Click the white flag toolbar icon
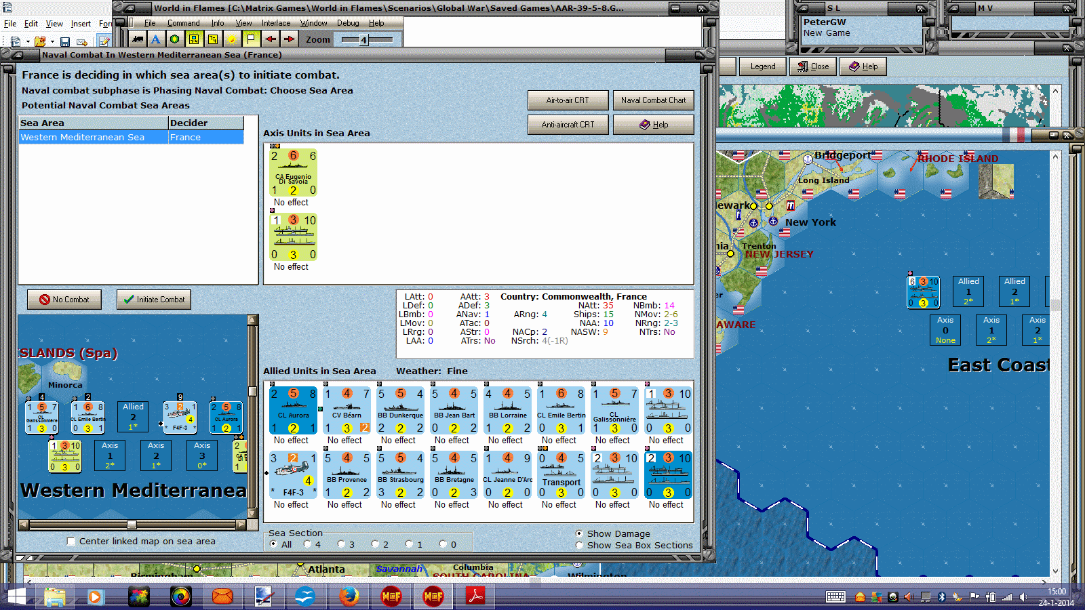This screenshot has width=1085, height=610. pyautogui.click(x=251, y=39)
